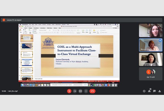The width and height of the screenshot is (164, 111).
Task: Click the Search in Presentation field
Action: [x=108, y=26]
